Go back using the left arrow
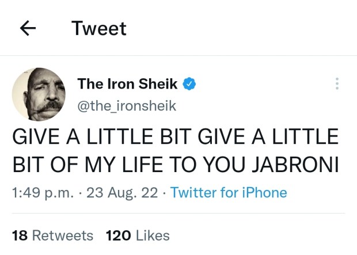 28,28
